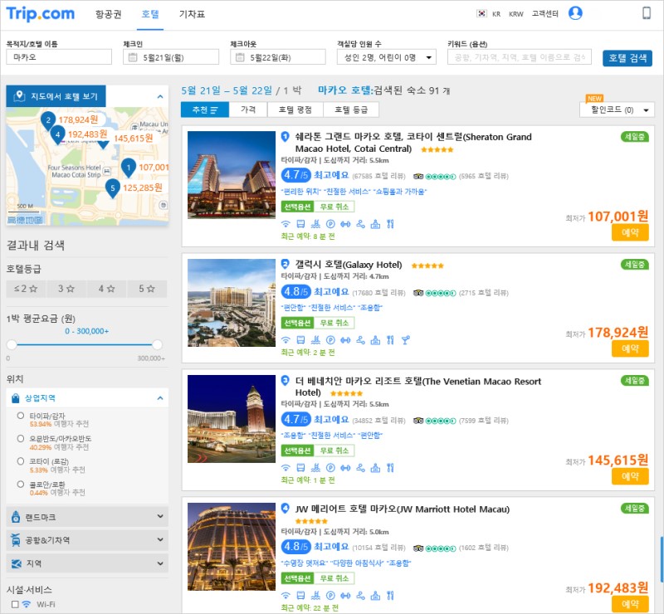
Task: Open the KRW currency selector
Action: coord(515,14)
